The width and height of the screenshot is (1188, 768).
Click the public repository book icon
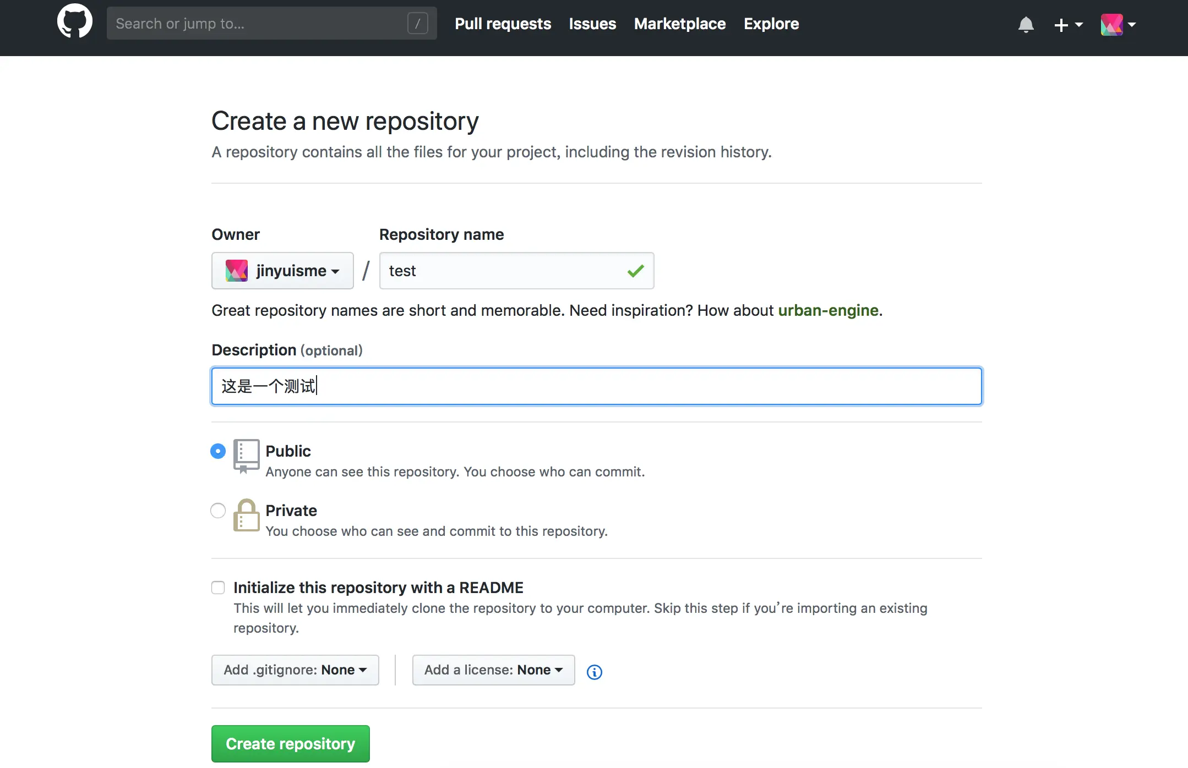point(246,456)
